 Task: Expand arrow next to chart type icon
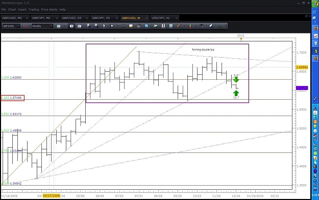pos(30,26)
